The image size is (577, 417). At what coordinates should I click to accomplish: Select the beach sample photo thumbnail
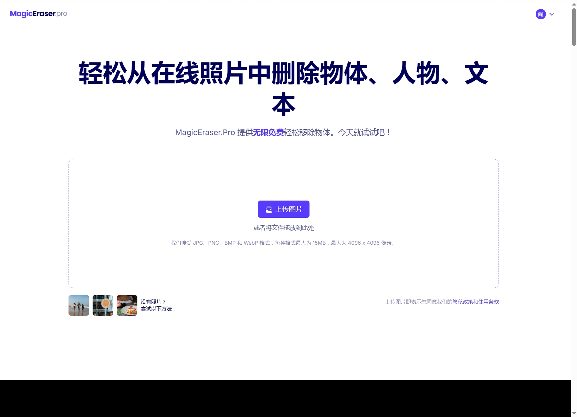click(x=79, y=305)
